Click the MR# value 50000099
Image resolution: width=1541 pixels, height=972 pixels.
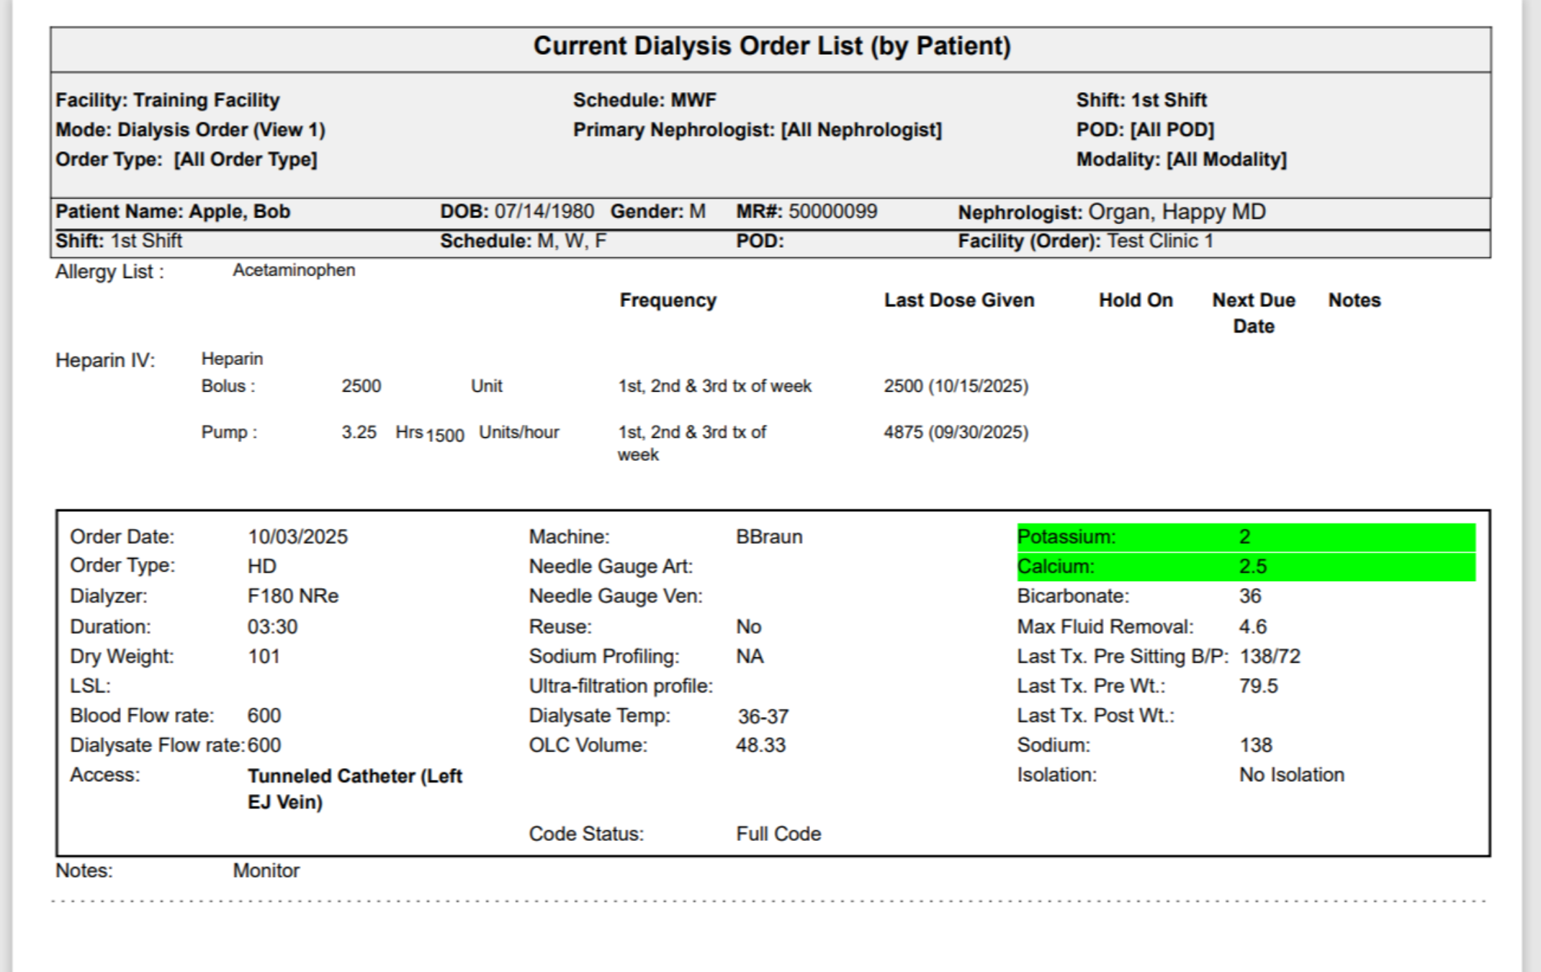(x=833, y=212)
